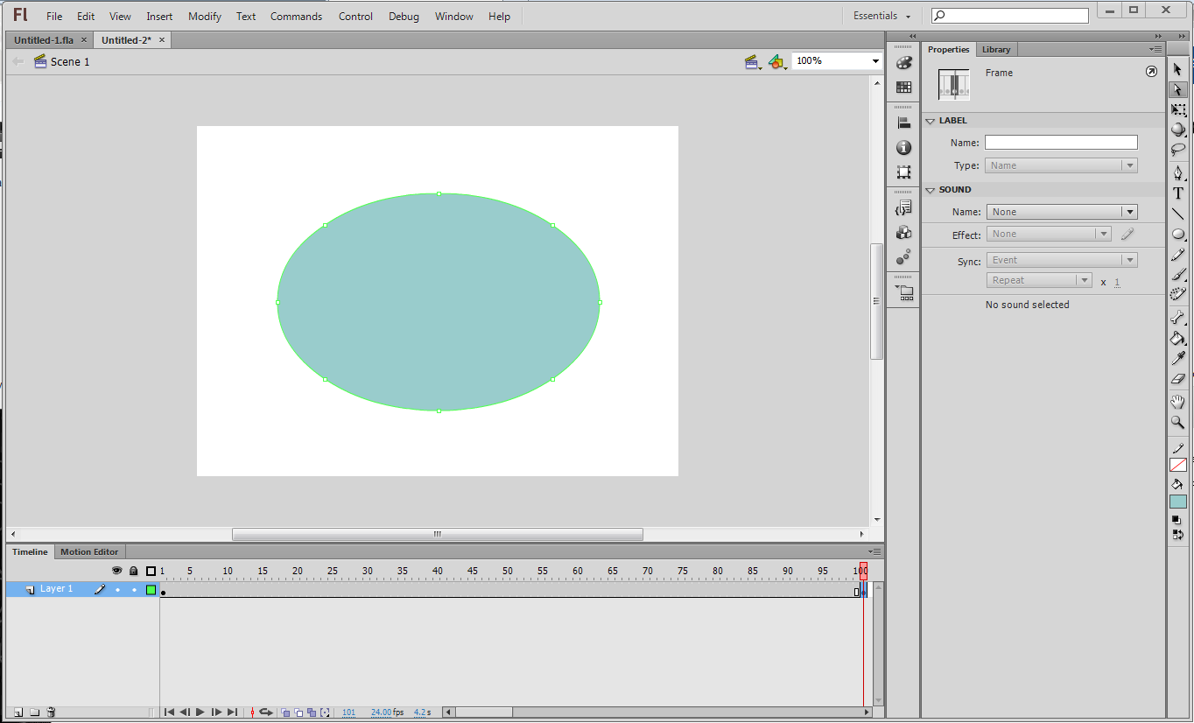Delete the layer with the trash icon
The height and width of the screenshot is (723, 1194).
pyautogui.click(x=51, y=712)
